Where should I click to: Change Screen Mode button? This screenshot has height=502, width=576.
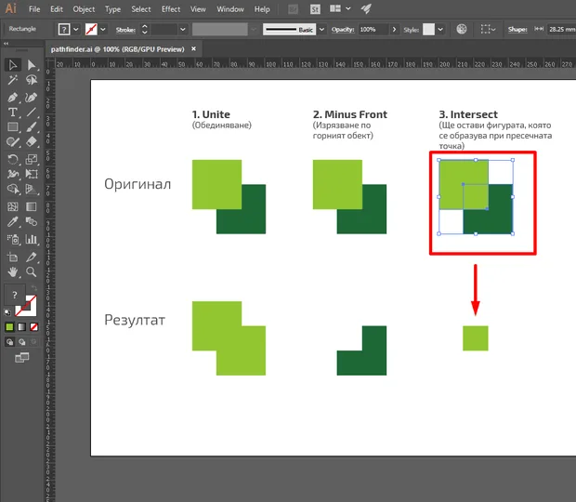[x=22, y=358]
